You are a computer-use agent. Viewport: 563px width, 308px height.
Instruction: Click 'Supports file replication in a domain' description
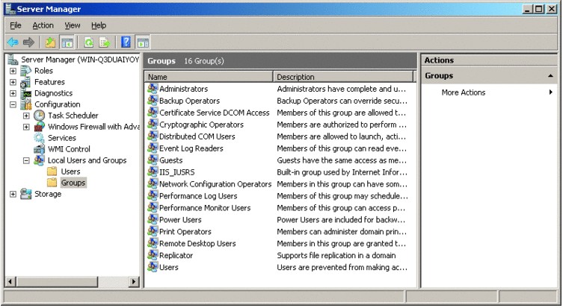pyautogui.click(x=336, y=255)
